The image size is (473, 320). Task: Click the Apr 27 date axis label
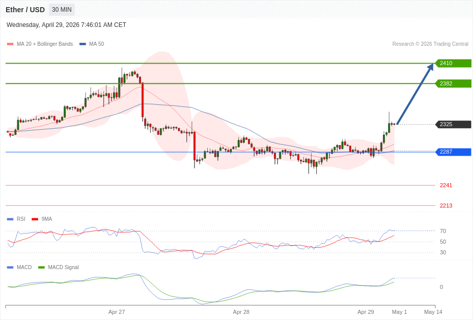117,312
